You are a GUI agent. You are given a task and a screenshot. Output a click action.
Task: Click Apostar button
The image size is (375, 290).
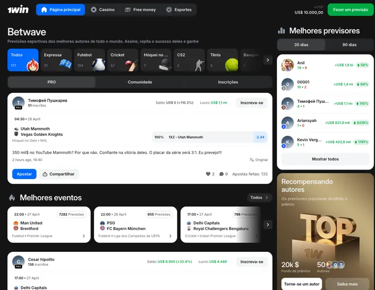point(24,174)
